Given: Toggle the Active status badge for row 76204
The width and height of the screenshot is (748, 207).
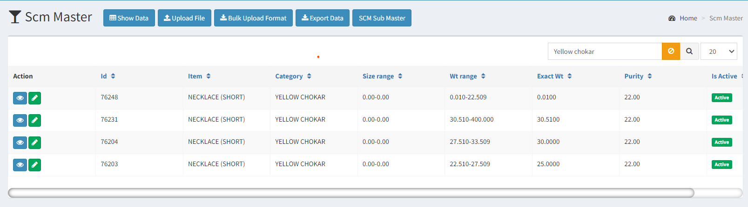Looking at the screenshot, I should point(721,142).
